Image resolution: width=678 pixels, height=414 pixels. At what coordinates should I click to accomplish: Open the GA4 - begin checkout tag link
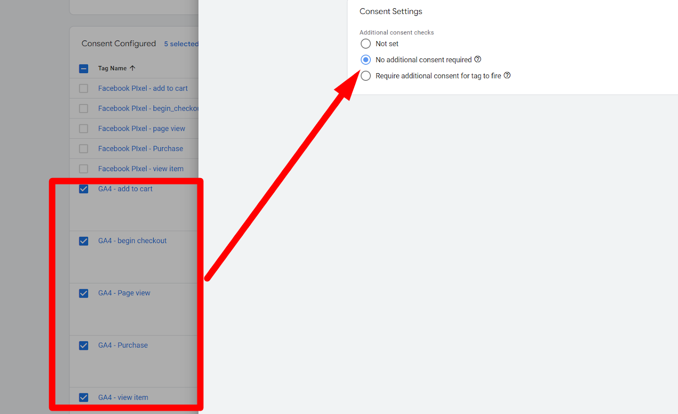[132, 241]
